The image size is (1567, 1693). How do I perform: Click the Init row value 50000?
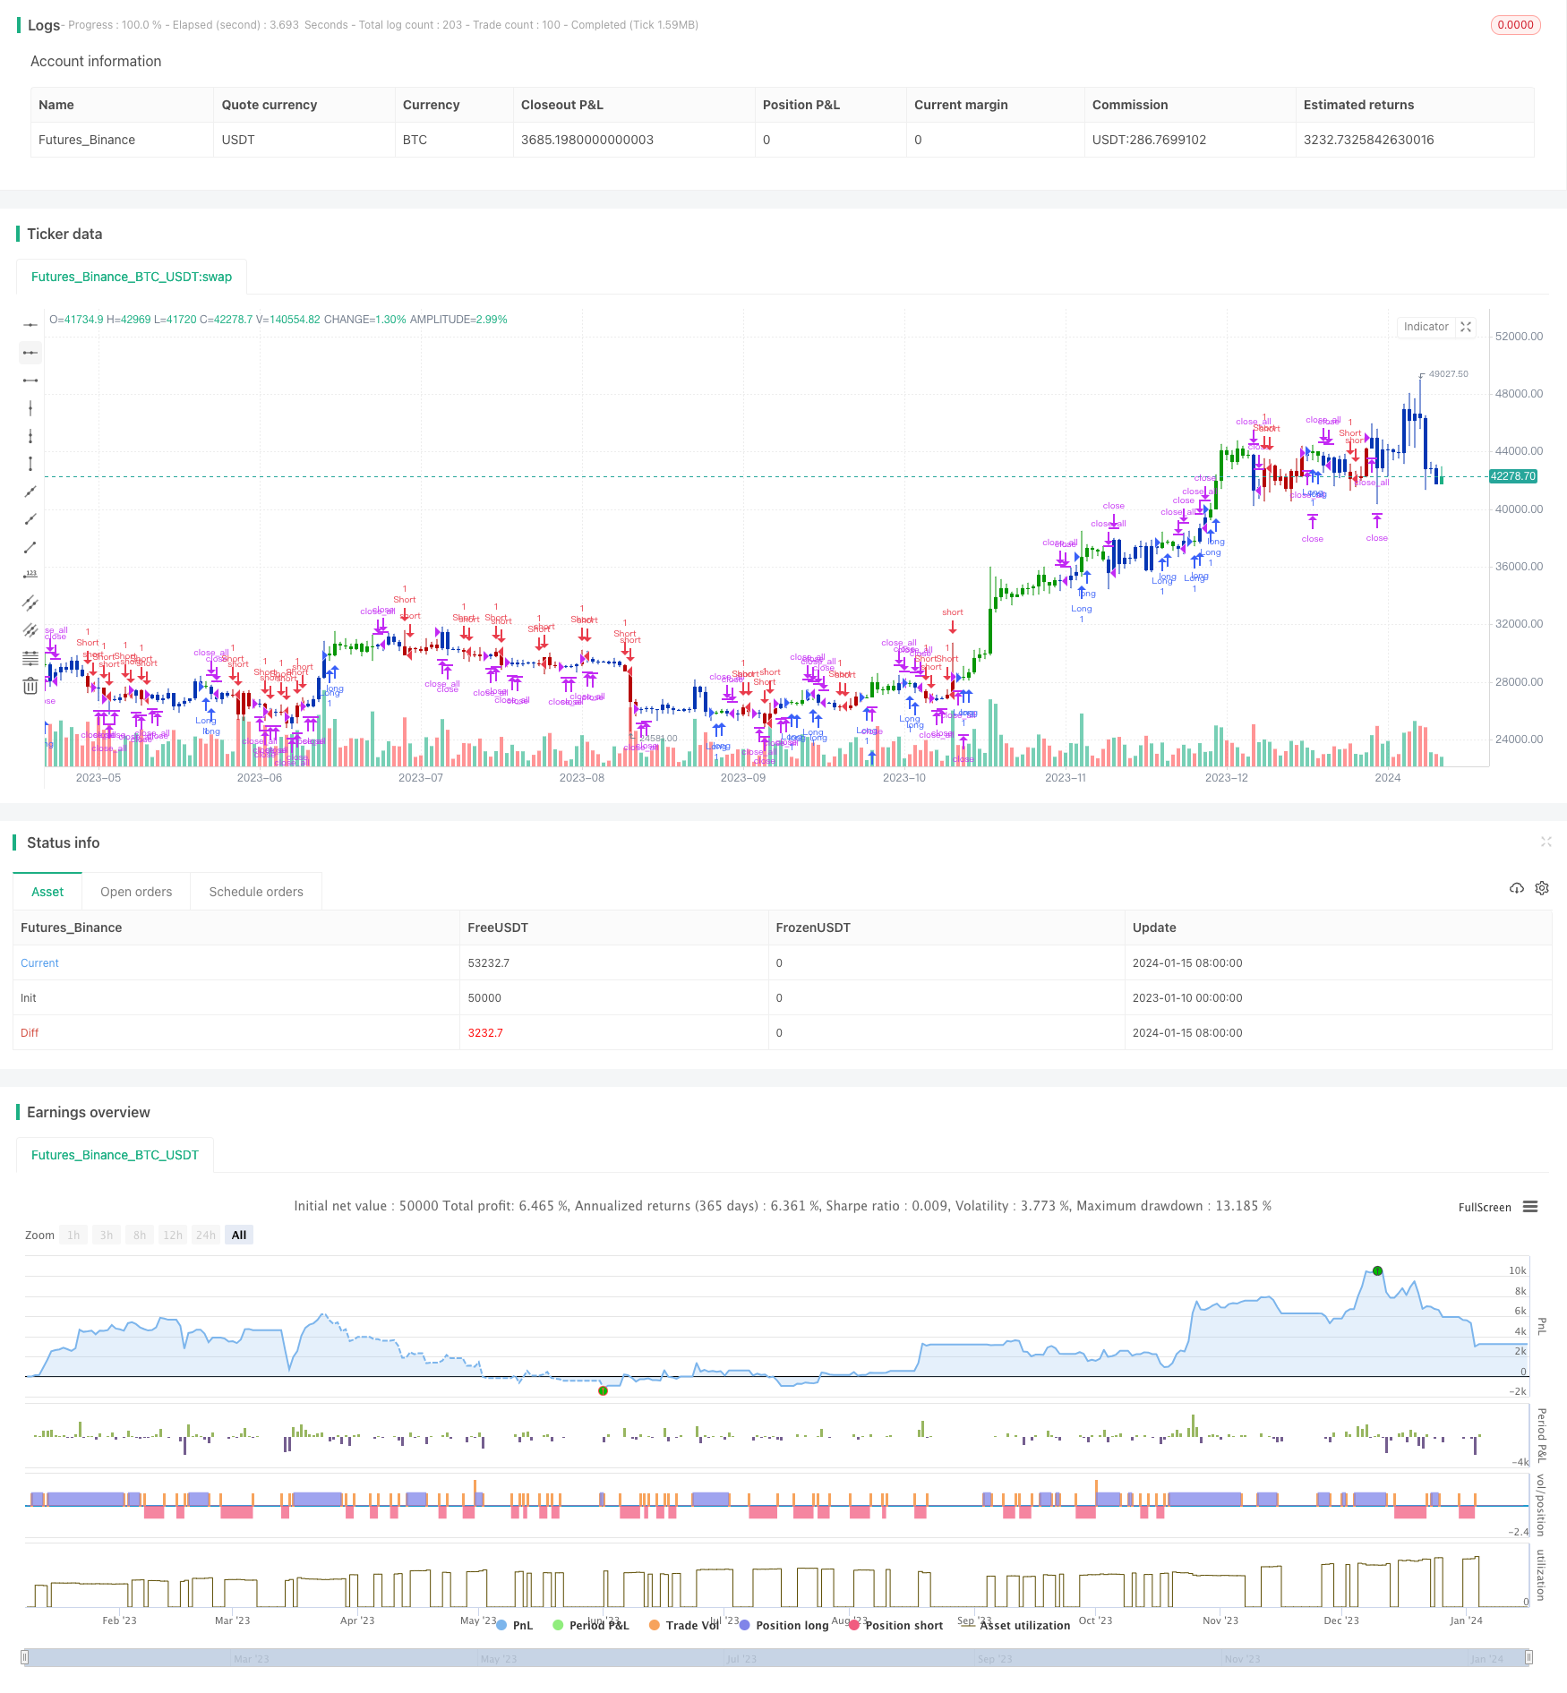(484, 998)
